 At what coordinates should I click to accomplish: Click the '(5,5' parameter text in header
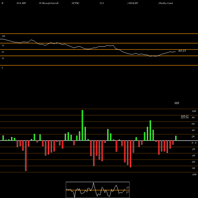click(x=102, y=3)
